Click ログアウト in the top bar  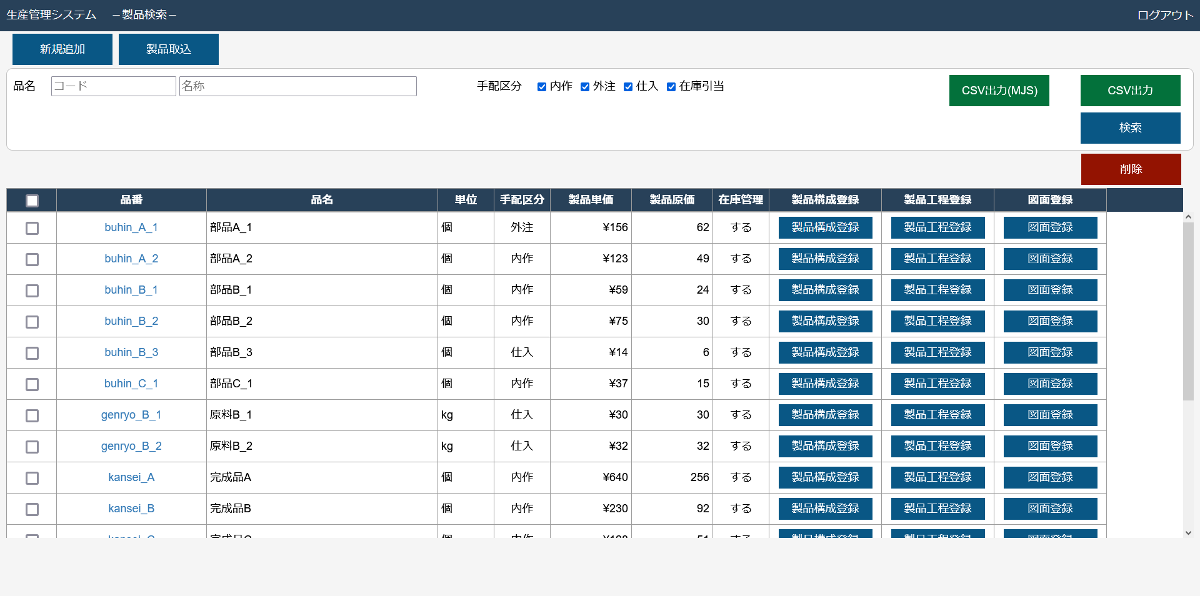pos(1165,15)
